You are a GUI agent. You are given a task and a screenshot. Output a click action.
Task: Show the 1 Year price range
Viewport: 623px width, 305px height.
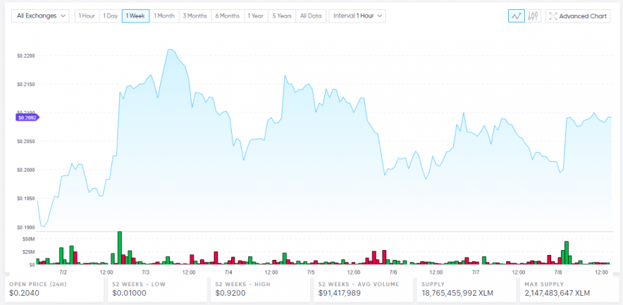[256, 15]
